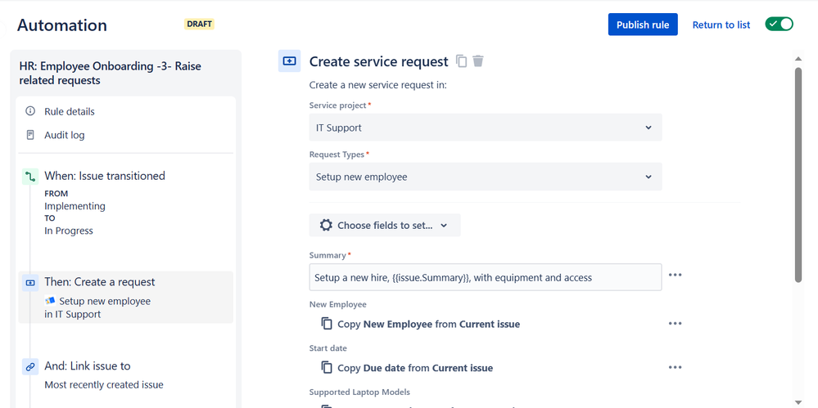
Task: Click the Rule details info icon
Action: click(30, 111)
